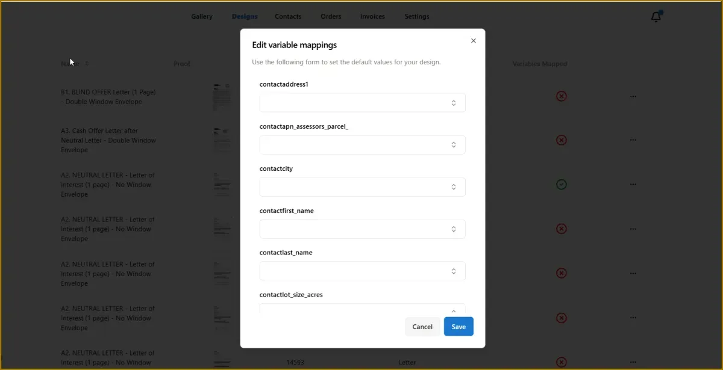Click red X status for BLIND OFFER Letter
This screenshot has height=370, width=723.
click(x=561, y=96)
